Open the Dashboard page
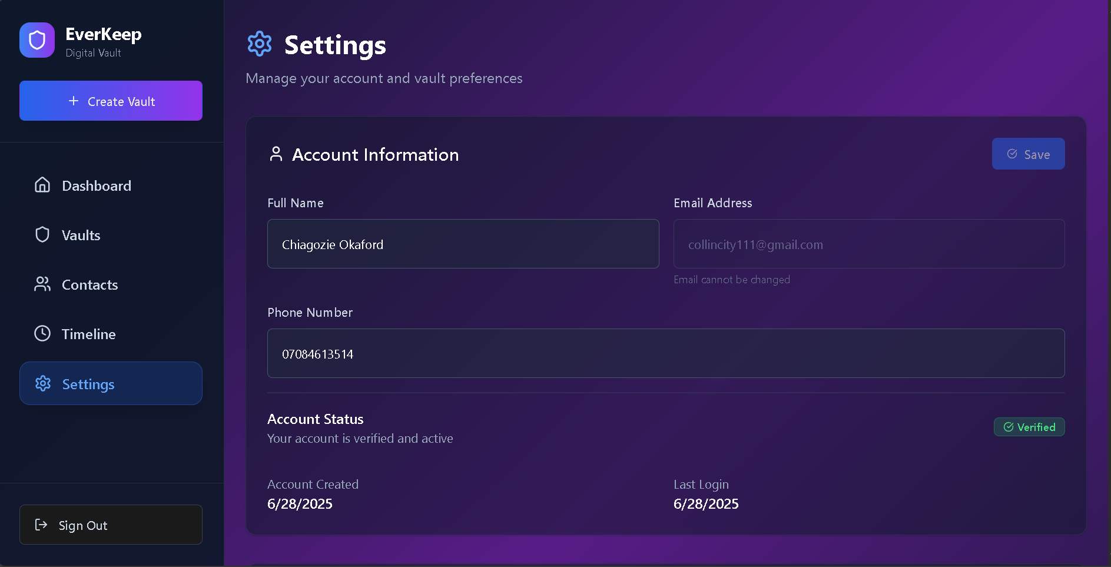 pyautogui.click(x=111, y=185)
